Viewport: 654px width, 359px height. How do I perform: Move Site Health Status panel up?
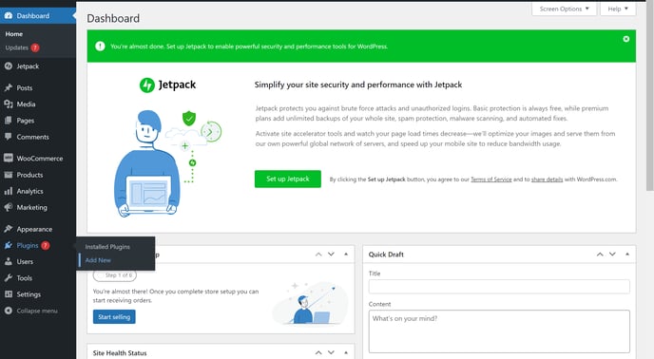318,352
